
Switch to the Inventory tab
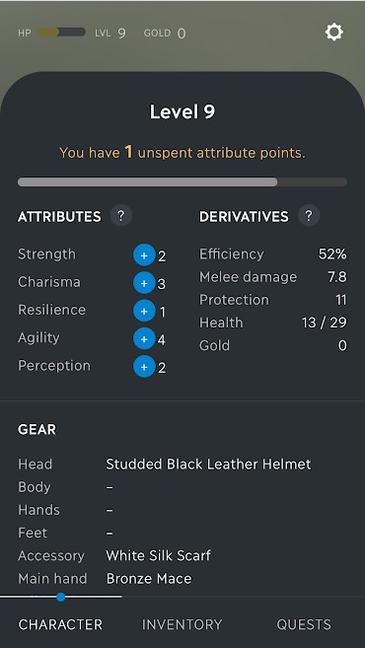point(182,624)
